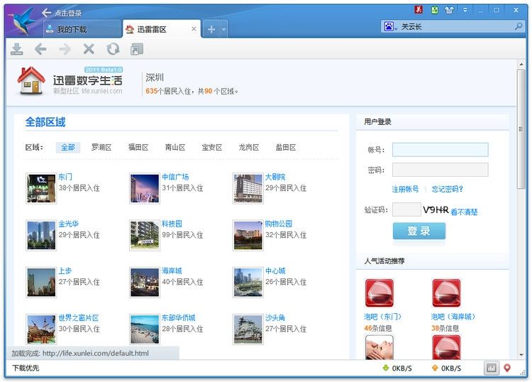This screenshot has width=532, height=382.
Task: Expand the tab list dropdown arrow
Action: pos(223,29)
